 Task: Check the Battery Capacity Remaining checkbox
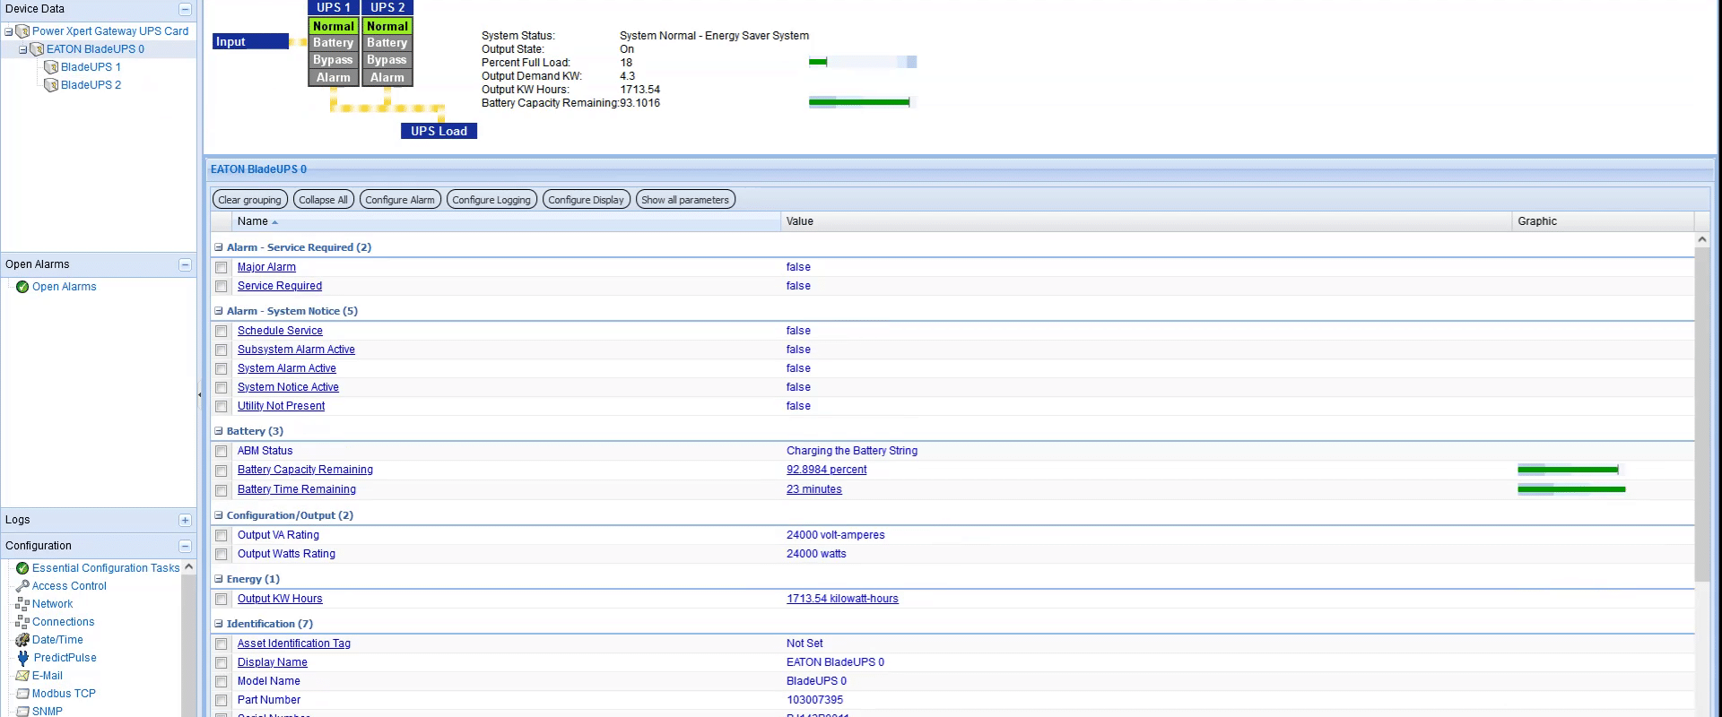pyautogui.click(x=222, y=471)
